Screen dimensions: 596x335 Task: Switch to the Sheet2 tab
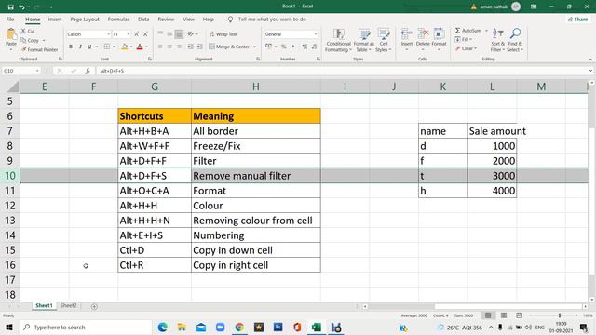68,306
